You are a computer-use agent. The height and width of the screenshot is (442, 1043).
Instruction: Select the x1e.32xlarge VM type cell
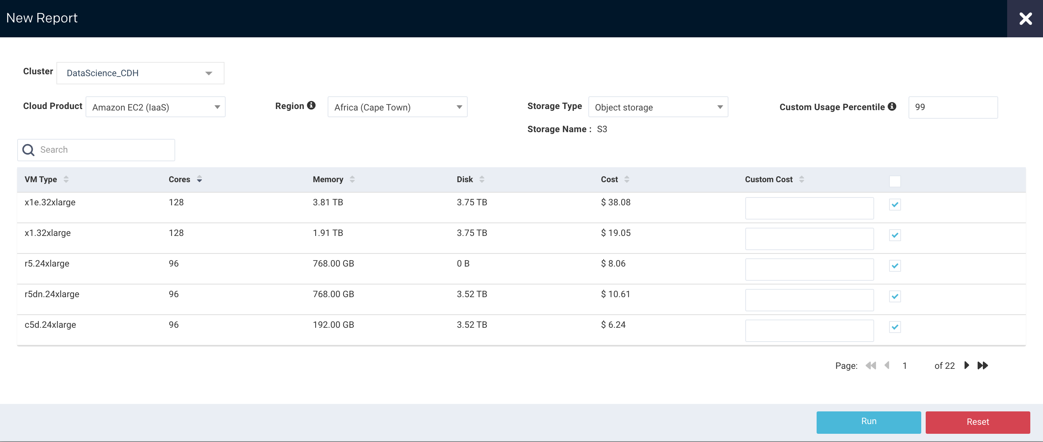50,202
